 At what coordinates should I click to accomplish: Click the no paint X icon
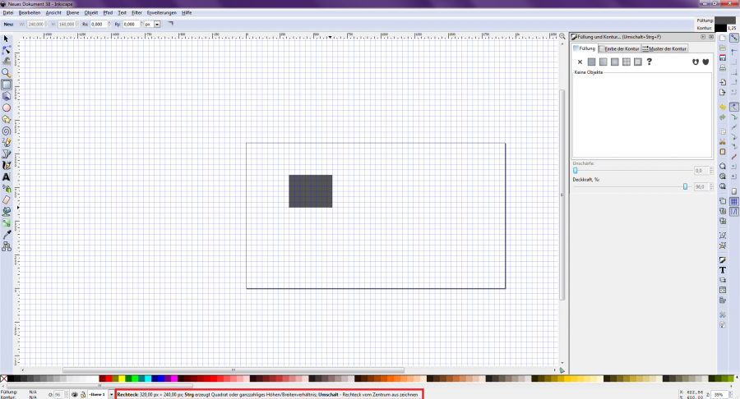click(x=580, y=62)
